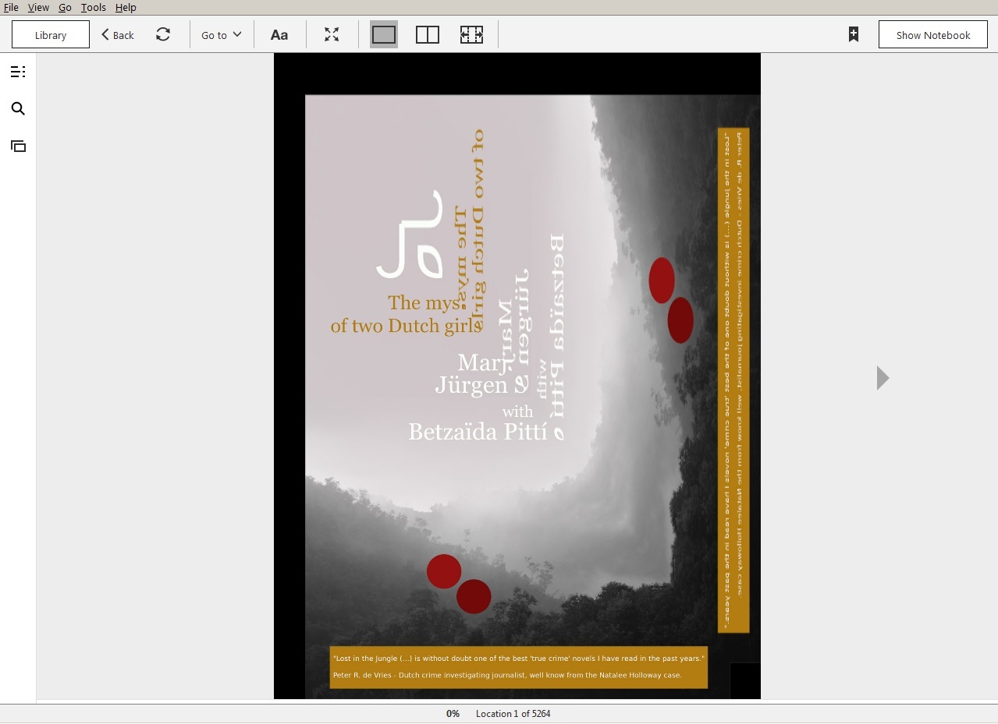Screen dimensions: 998x724
Task: Click the 0% progress indicator
Action: (453, 714)
